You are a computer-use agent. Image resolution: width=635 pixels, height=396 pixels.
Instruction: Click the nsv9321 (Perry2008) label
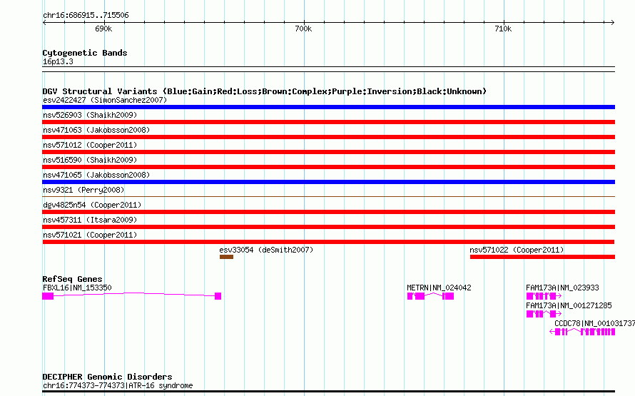[x=83, y=190]
